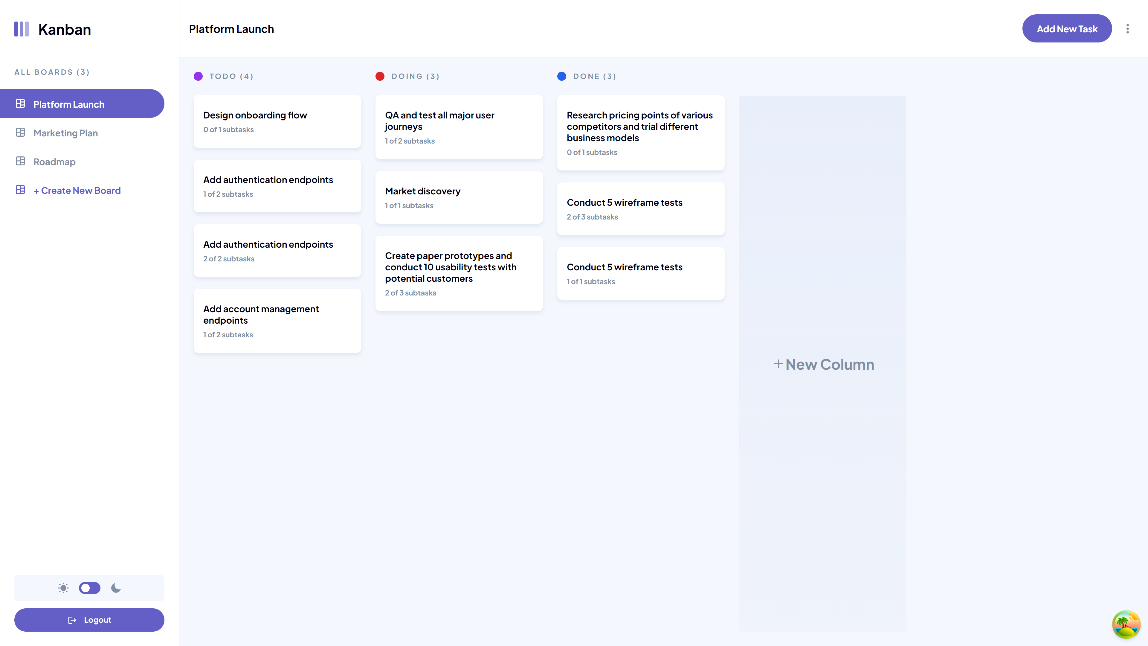The height and width of the screenshot is (646, 1148).
Task: Add a column via + New Column
Action: coord(824,364)
